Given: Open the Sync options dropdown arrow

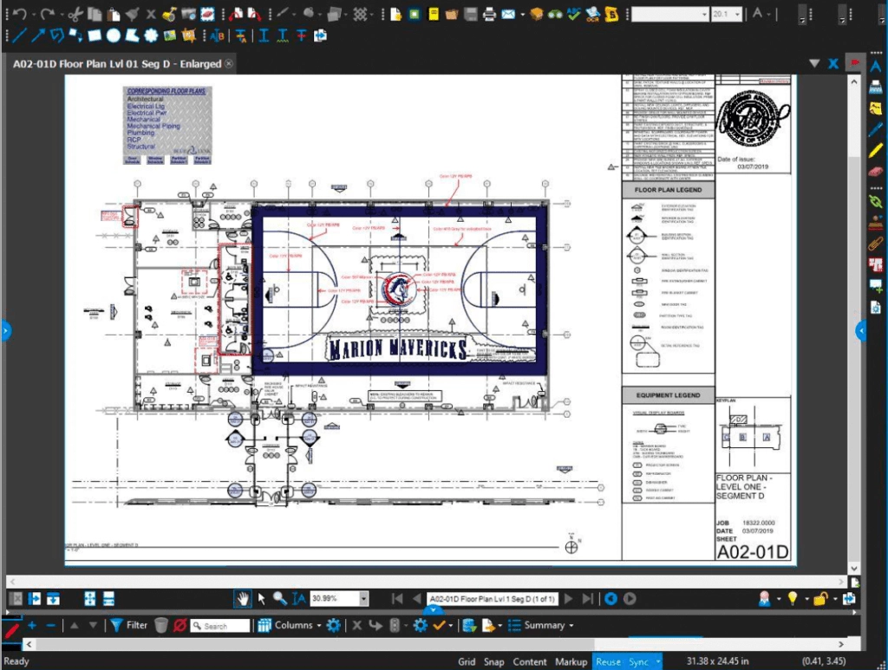Looking at the screenshot, I should click(x=657, y=661).
